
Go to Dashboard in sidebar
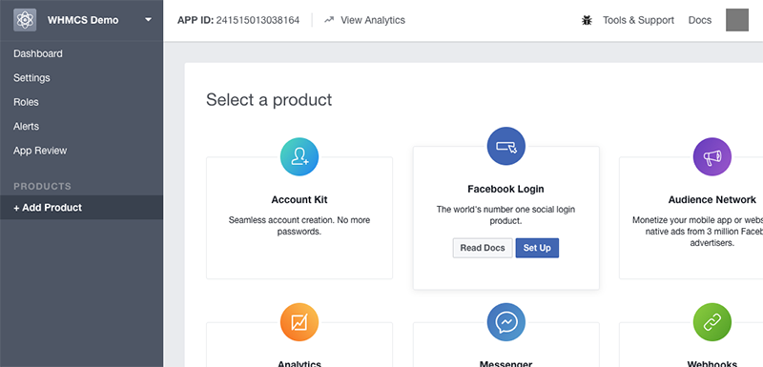point(38,53)
